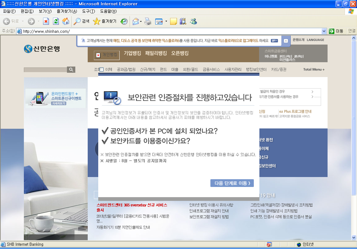The height and width of the screenshot is (251, 357).
Task: Click the Shinhan Bank (신한은행) logo
Action: tap(42, 49)
